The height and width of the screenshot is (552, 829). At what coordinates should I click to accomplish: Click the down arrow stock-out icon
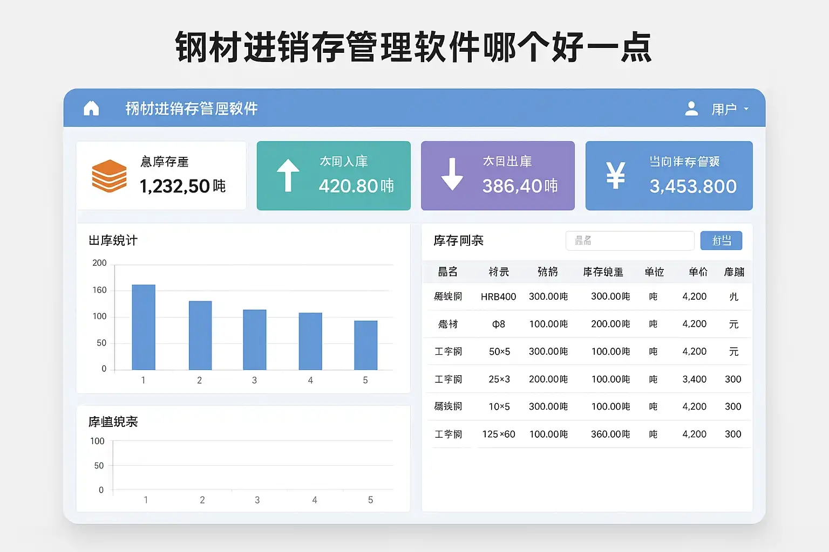(452, 175)
